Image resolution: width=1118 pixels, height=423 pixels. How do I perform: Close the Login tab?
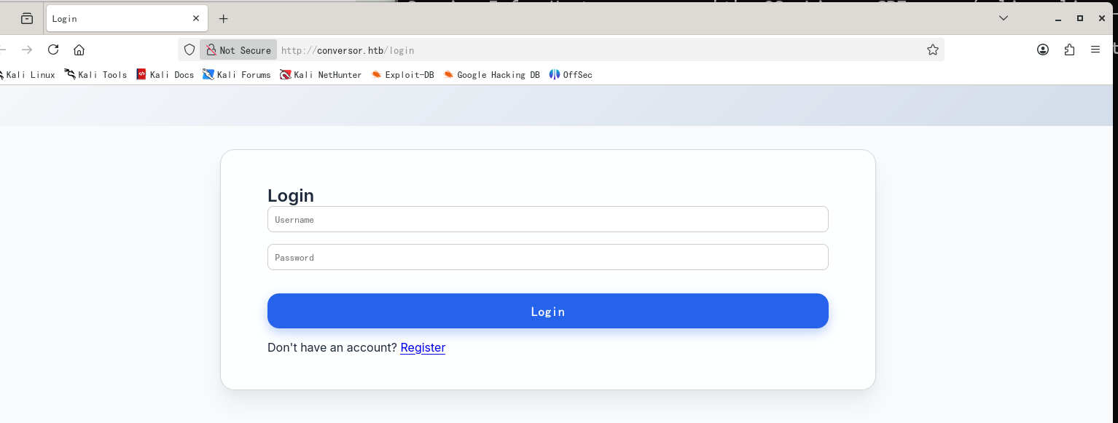(196, 18)
